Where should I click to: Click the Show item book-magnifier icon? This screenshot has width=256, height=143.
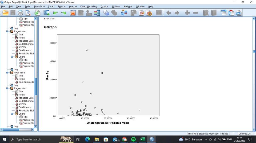pos(206,13)
